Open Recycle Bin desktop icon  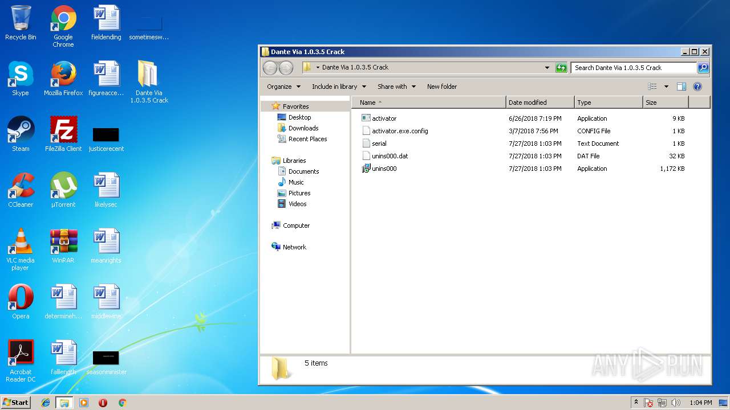[x=21, y=23]
